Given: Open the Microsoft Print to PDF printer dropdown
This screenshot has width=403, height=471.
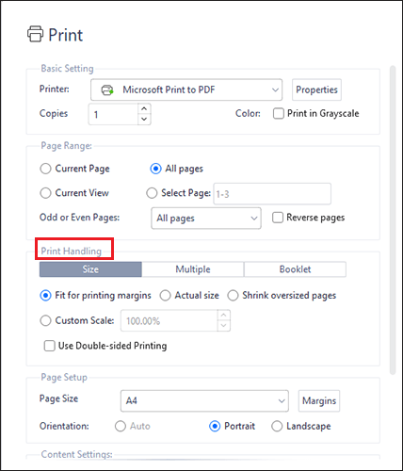Looking at the screenshot, I should point(186,89).
